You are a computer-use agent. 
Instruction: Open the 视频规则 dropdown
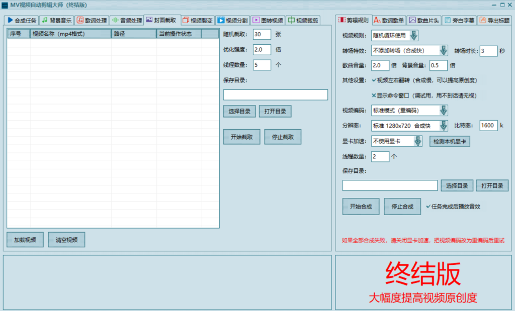(413, 36)
